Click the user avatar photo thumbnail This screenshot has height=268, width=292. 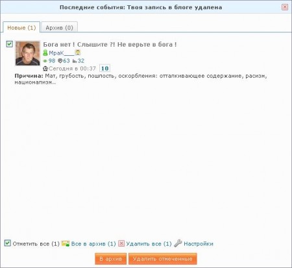(x=28, y=53)
